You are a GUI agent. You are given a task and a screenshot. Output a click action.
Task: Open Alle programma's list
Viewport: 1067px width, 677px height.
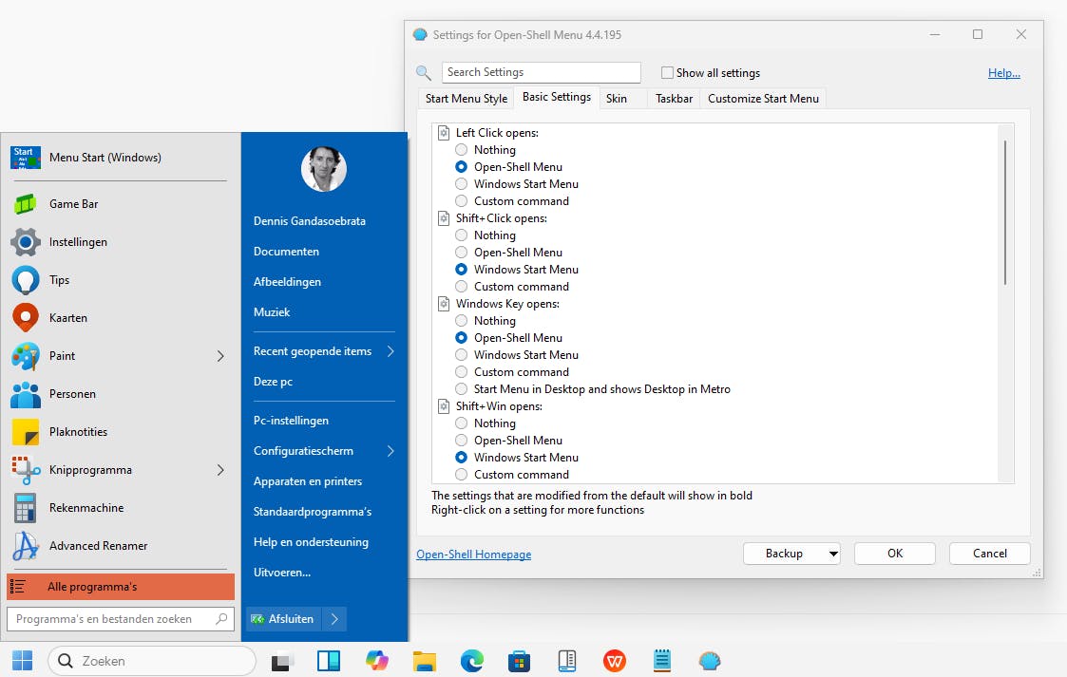point(121,587)
